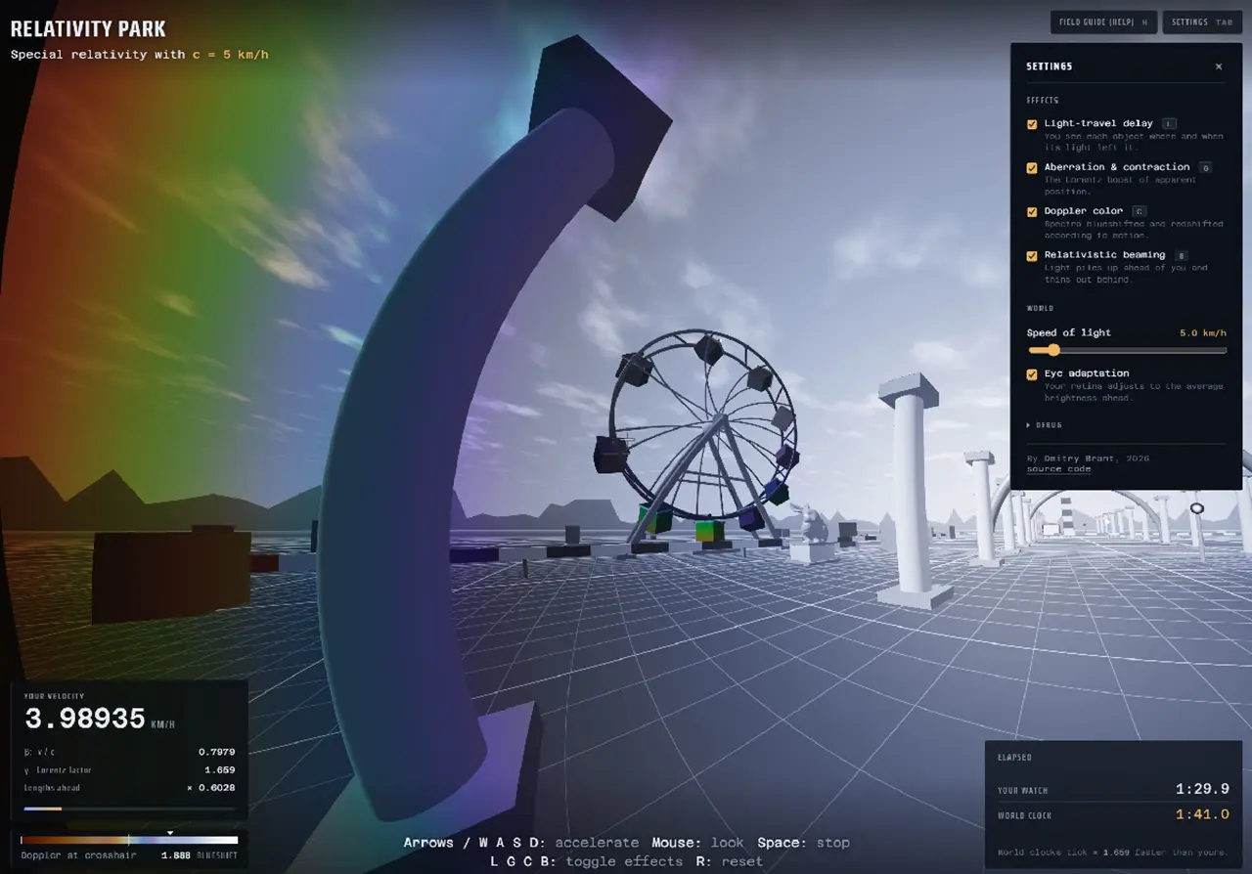The width and height of the screenshot is (1252, 874).
Task: Click the "3.98935" velocity readout
Action: [85, 720]
